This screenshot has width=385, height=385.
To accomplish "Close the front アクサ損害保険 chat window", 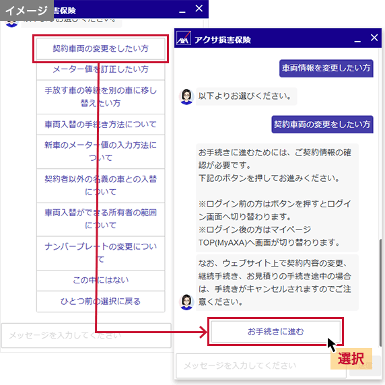I will click(x=374, y=38).
